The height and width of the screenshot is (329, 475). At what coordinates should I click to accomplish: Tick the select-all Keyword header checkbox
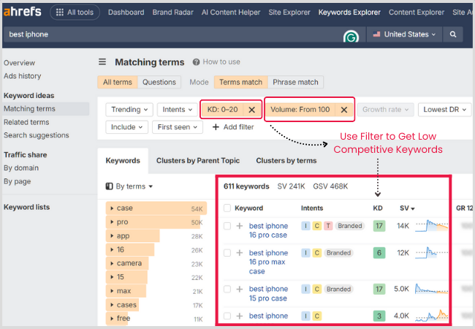point(227,208)
